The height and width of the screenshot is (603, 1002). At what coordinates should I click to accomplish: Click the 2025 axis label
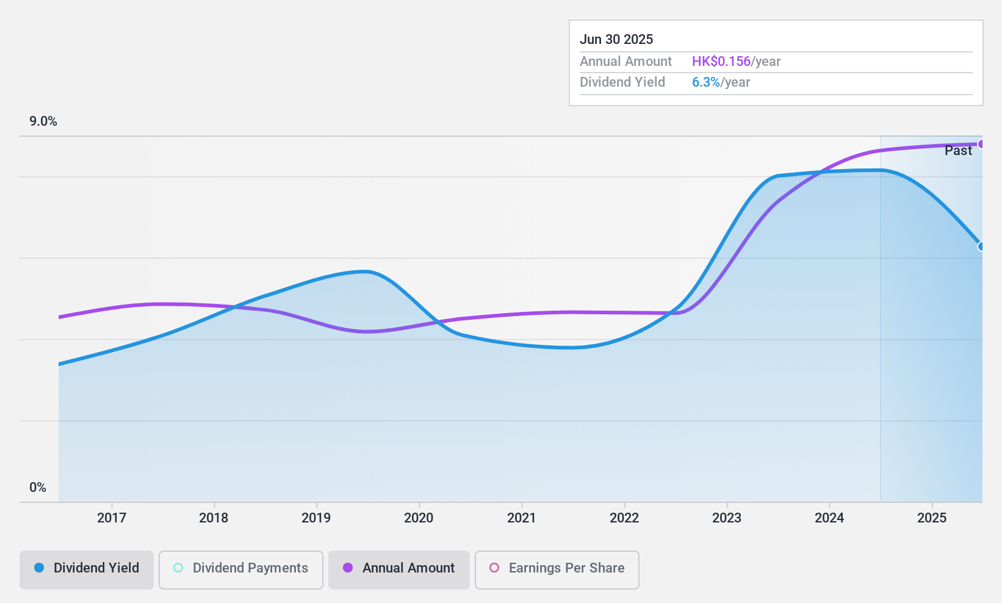932,518
